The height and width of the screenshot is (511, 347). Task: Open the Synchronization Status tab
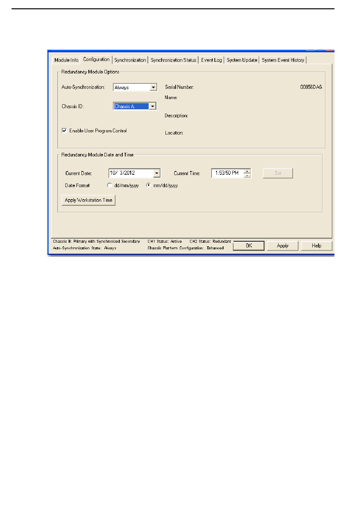pos(173,60)
